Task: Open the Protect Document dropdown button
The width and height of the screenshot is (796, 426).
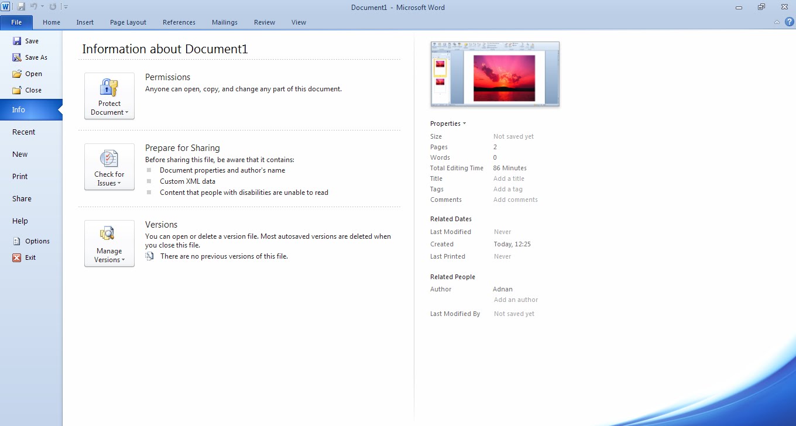Action: (x=109, y=96)
